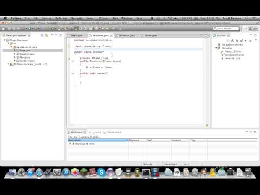Click Smart Insert in status bar
This screenshot has width=260, height=195.
pos(171,164)
